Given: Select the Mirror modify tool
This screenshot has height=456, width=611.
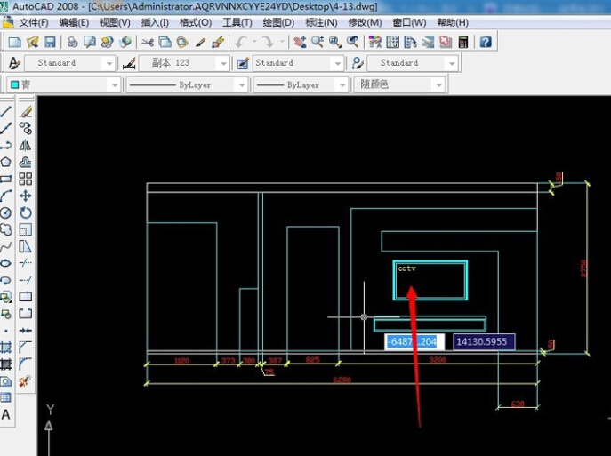Looking at the screenshot, I should click(26, 145).
